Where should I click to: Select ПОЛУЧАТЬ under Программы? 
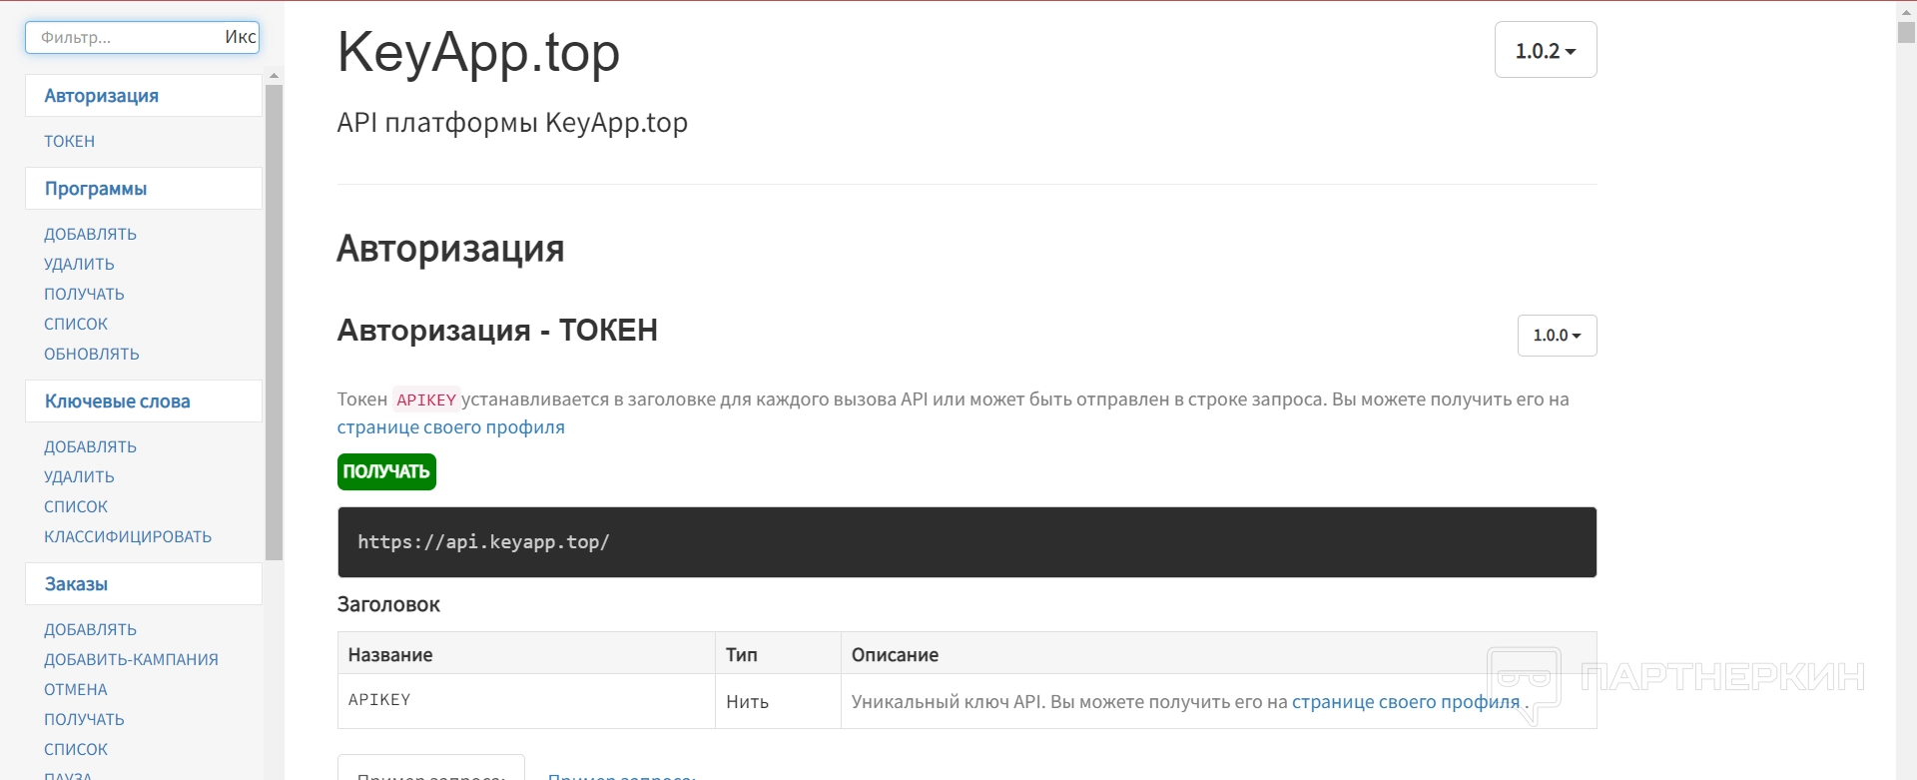coord(84,294)
